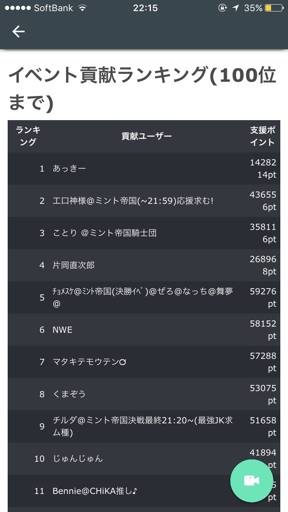Open user 片岡直次郎 row

point(144,265)
